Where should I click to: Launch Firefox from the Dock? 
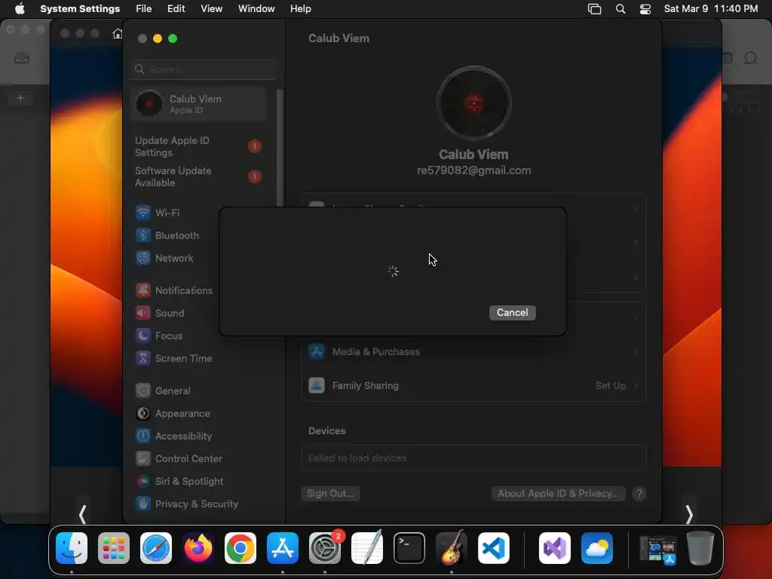pyautogui.click(x=198, y=548)
